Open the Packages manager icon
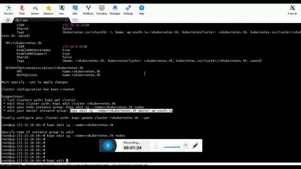This screenshot has width=301, height=169. tap(115, 10)
